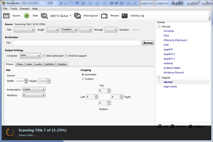Click the Height value field
The width and height of the screenshot is (213, 142).
43,81
